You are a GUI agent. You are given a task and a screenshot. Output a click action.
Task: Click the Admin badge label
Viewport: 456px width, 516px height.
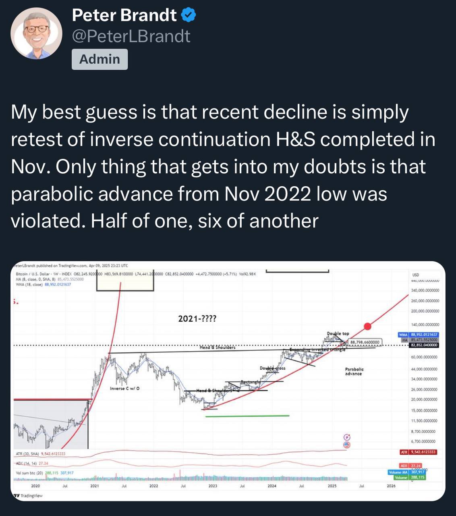(99, 59)
